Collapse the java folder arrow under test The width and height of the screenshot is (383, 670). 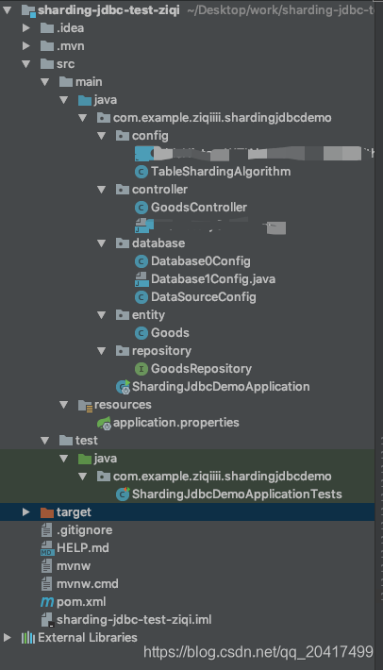point(63,459)
